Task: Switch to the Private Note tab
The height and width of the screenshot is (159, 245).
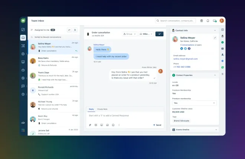Action: click(x=102, y=109)
